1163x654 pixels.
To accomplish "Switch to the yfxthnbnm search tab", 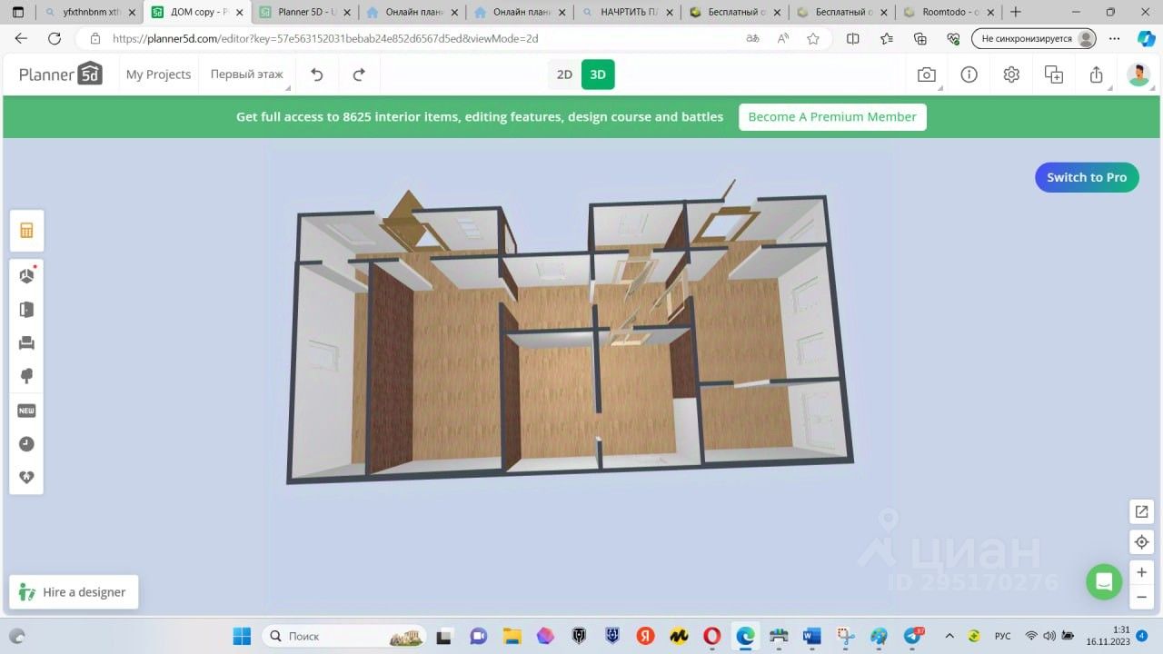I will [x=91, y=12].
